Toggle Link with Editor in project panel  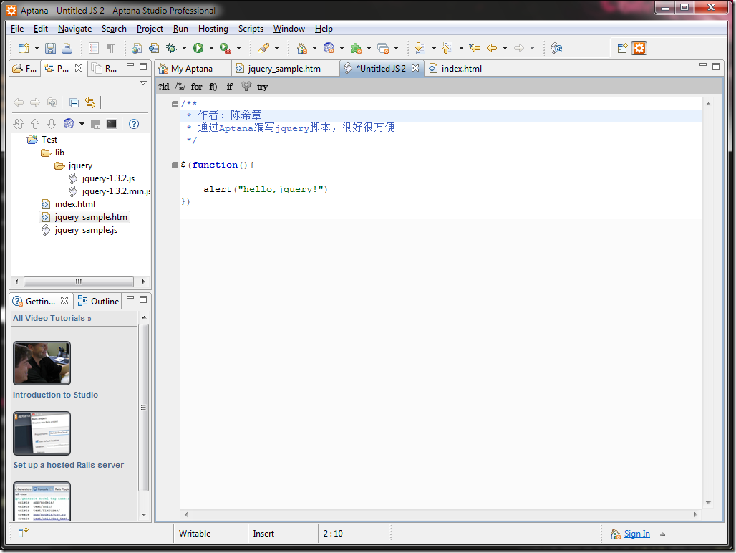coord(90,102)
